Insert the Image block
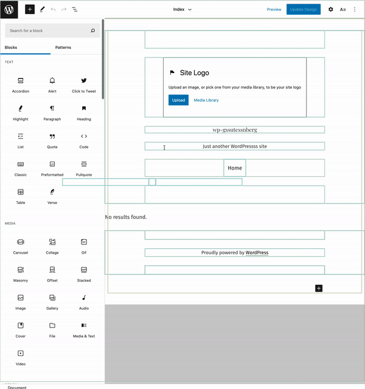This screenshot has width=365, height=389. click(21, 302)
